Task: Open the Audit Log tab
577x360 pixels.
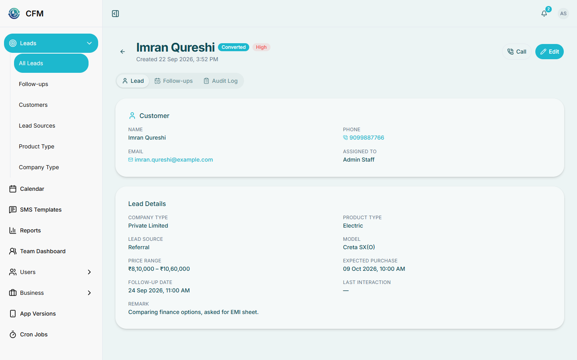Action: [x=220, y=81]
